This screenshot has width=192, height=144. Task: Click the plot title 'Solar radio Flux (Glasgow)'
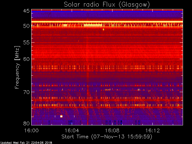(x=107, y=5)
